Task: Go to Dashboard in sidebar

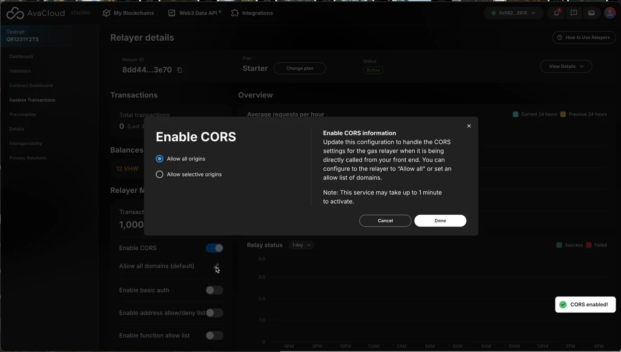Action: point(21,56)
